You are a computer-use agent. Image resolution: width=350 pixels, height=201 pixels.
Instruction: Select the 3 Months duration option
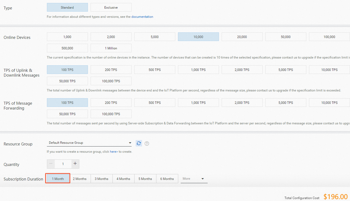point(101,178)
